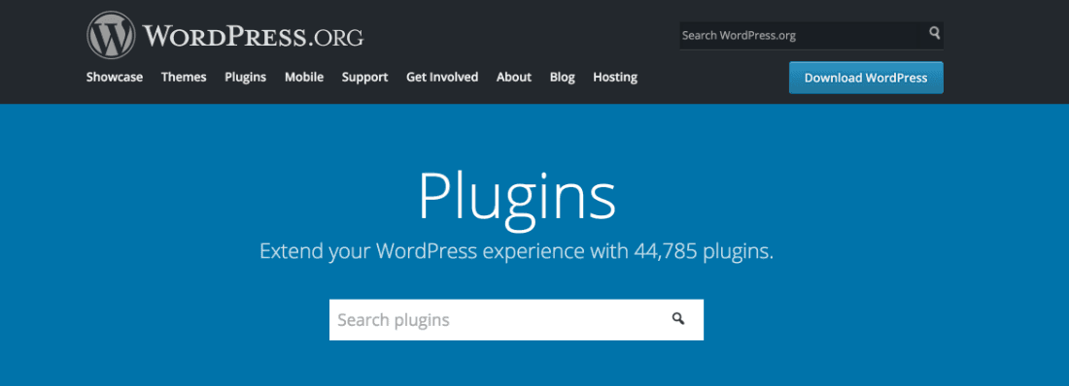Open the Hosting nav item
The width and height of the screenshot is (1069, 386).
coord(615,77)
